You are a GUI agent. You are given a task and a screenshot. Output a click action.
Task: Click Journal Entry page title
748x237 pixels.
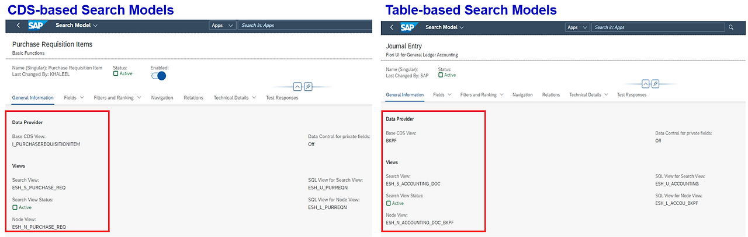(404, 46)
